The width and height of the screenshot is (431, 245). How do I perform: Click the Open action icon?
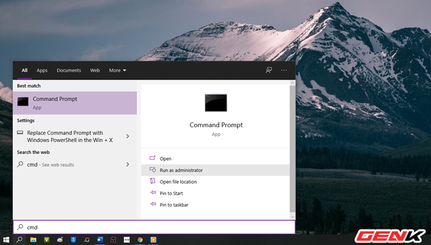pos(153,158)
